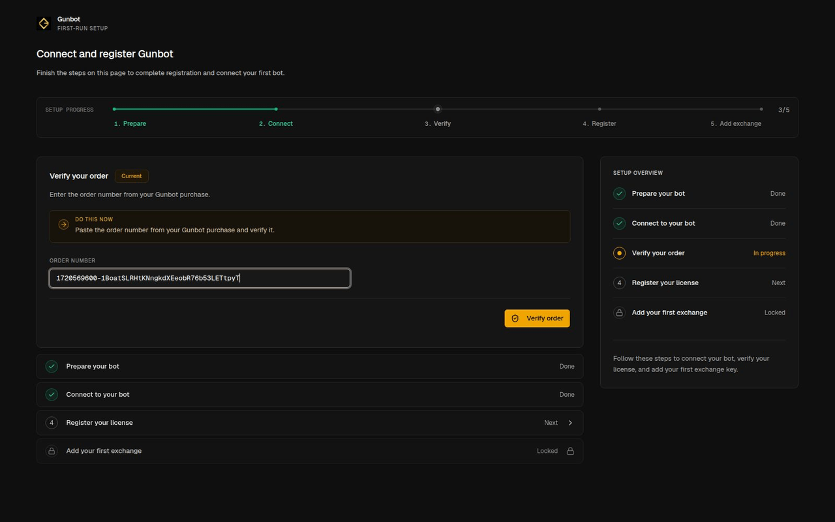Click the FIRST-RUN SETUP subtitle
Viewport: 835px width, 522px height.
tap(82, 29)
